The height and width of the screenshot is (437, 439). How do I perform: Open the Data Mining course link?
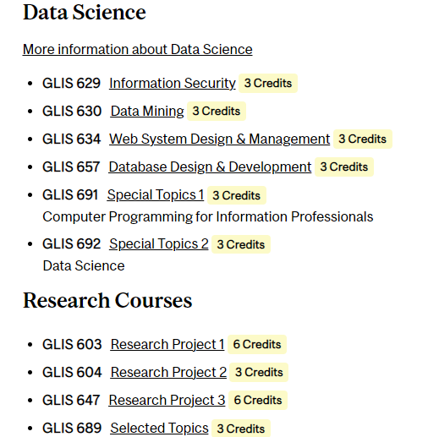(147, 112)
